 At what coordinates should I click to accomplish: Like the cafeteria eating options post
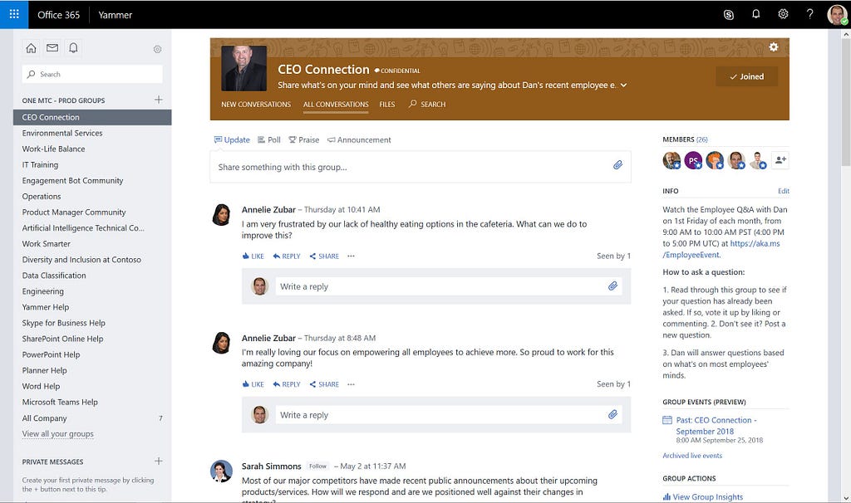coord(253,256)
